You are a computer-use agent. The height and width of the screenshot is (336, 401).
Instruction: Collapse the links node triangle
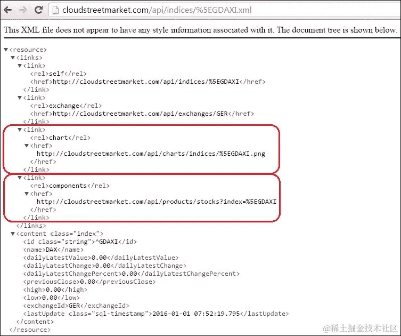13,58
